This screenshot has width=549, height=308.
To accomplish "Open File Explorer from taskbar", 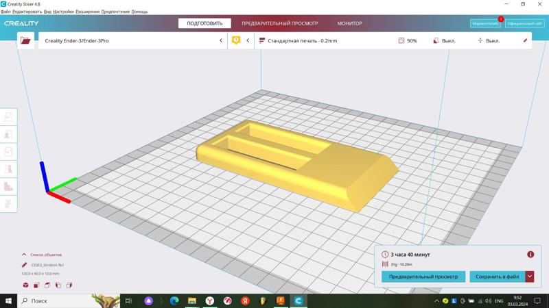I will [192, 300].
